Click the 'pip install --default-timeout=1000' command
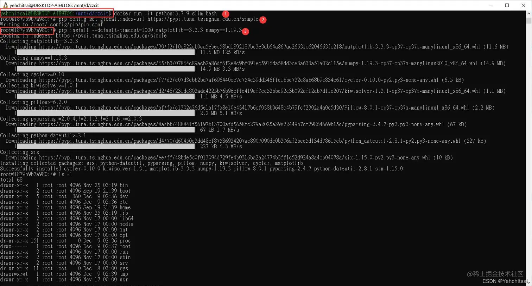Viewport: 532px width, 286px height. pyautogui.click(x=150, y=30)
